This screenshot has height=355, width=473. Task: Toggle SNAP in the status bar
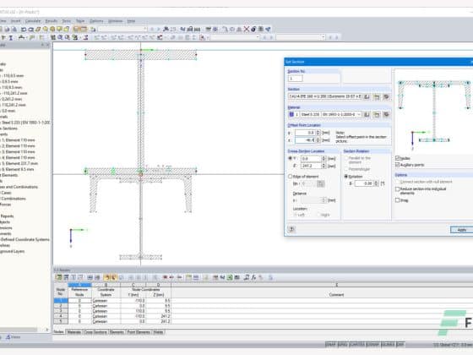pyautogui.click(x=330, y=345)
